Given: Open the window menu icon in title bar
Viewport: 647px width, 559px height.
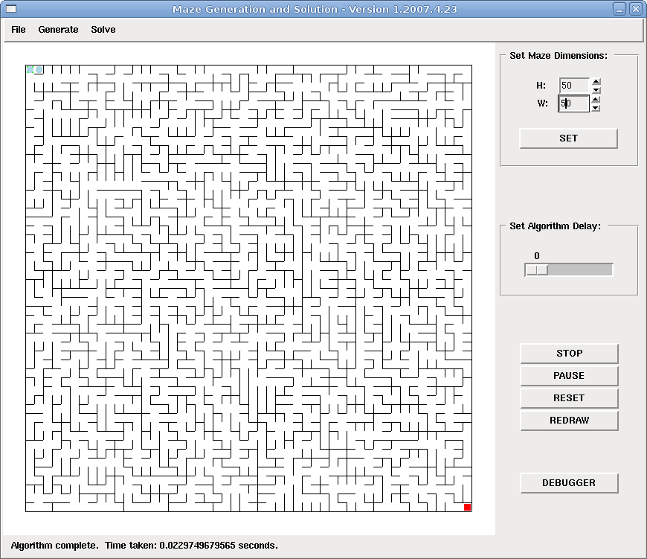Looking at the screenshot, I should (10, 9).
